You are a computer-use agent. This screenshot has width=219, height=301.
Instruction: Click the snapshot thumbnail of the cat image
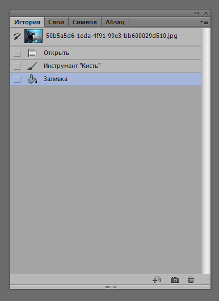(x=33, y=36)
